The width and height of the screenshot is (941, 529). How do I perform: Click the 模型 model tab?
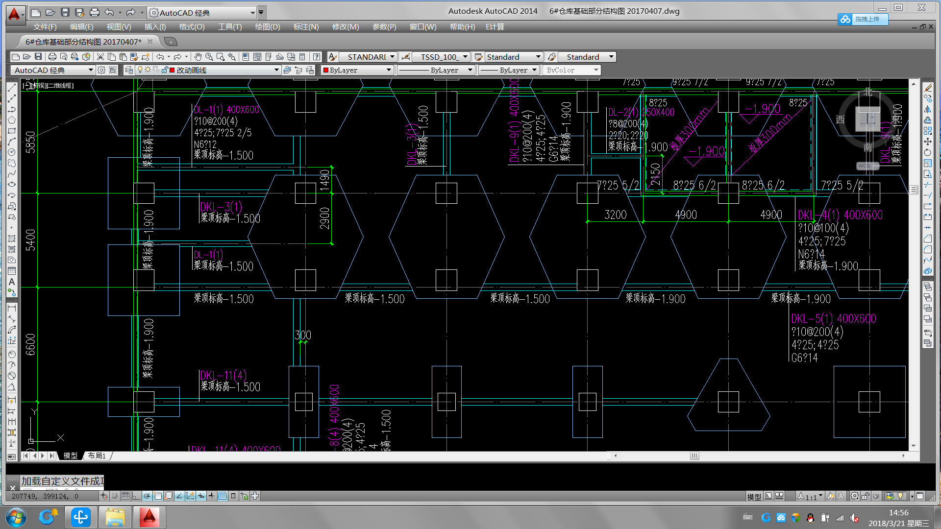(71, 456)
